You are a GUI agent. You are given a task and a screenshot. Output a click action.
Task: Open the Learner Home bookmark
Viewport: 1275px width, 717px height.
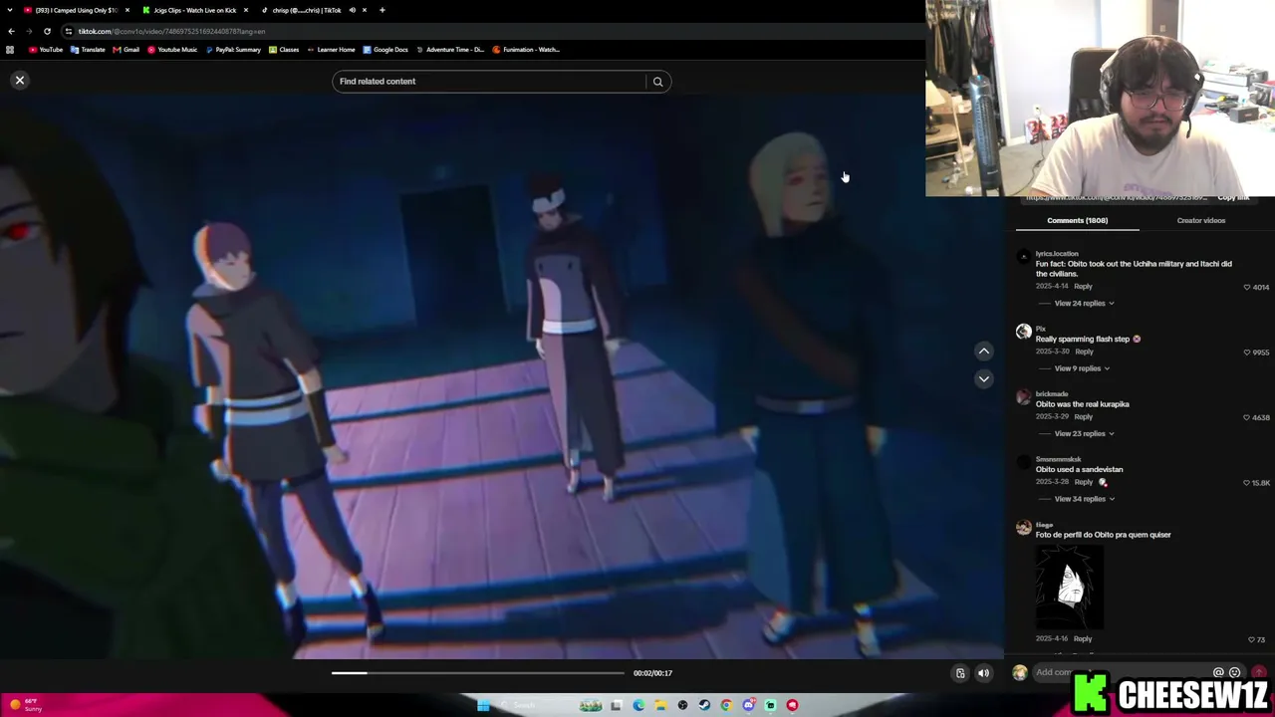click(x=331, y=50)
